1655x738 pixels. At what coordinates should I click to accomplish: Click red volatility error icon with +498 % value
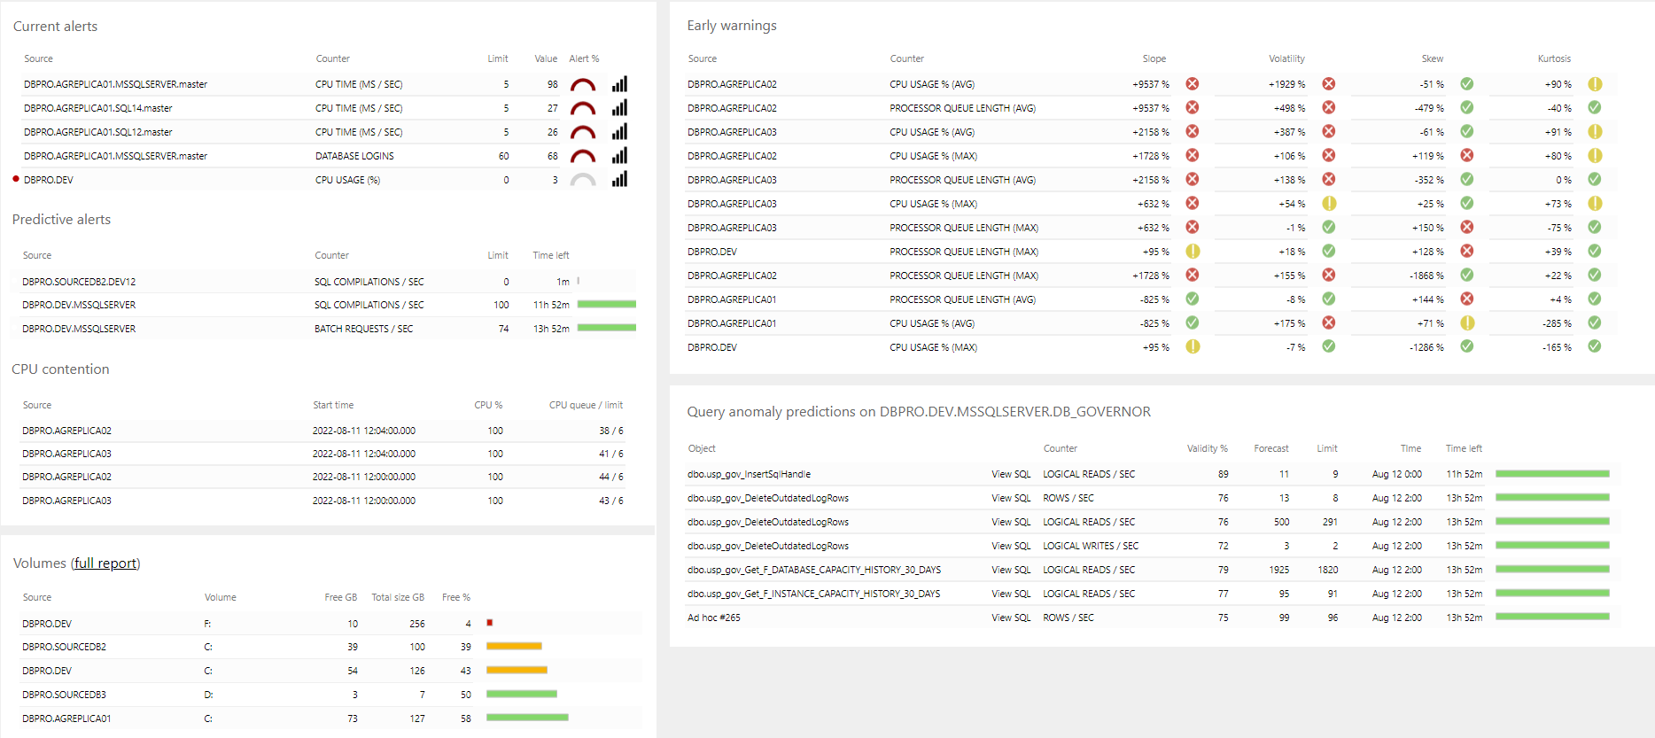click(x=1329, y=107)
